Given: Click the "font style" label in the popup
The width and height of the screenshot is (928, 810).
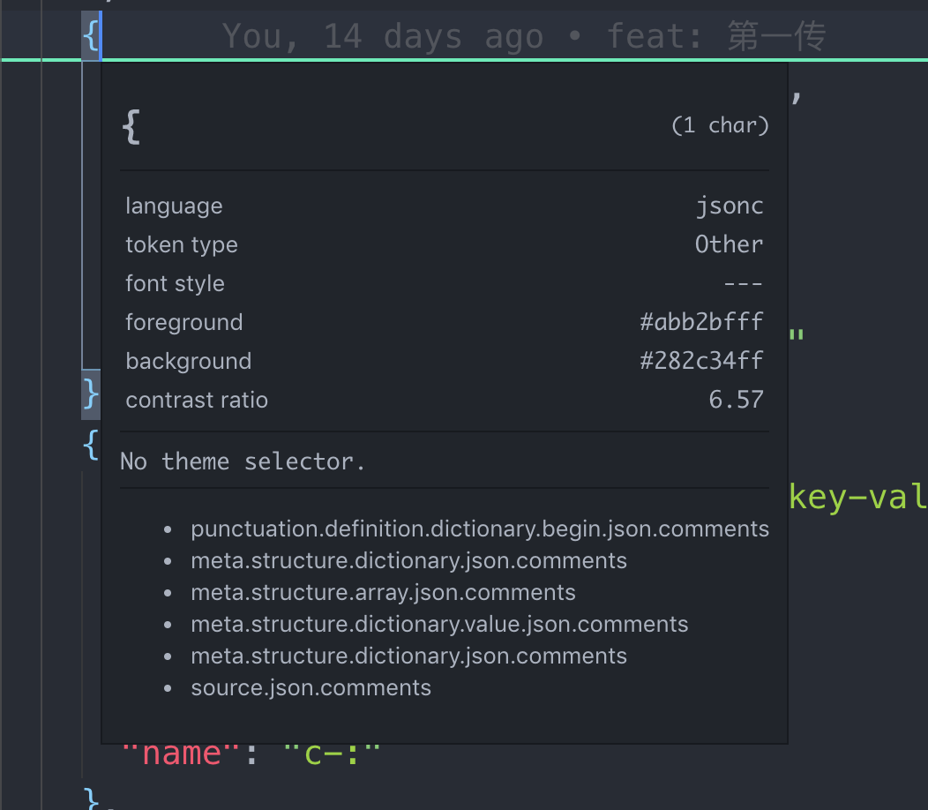Looking at the screenshot, I should [x=175, y=283].
